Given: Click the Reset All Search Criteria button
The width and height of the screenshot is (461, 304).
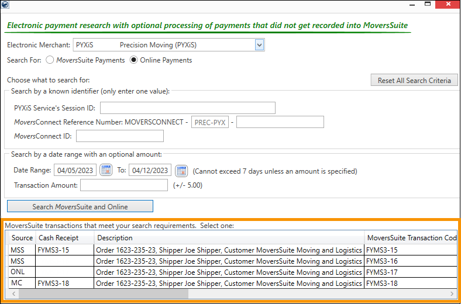Looking at the screenshot, I should [x=414, y=80].
